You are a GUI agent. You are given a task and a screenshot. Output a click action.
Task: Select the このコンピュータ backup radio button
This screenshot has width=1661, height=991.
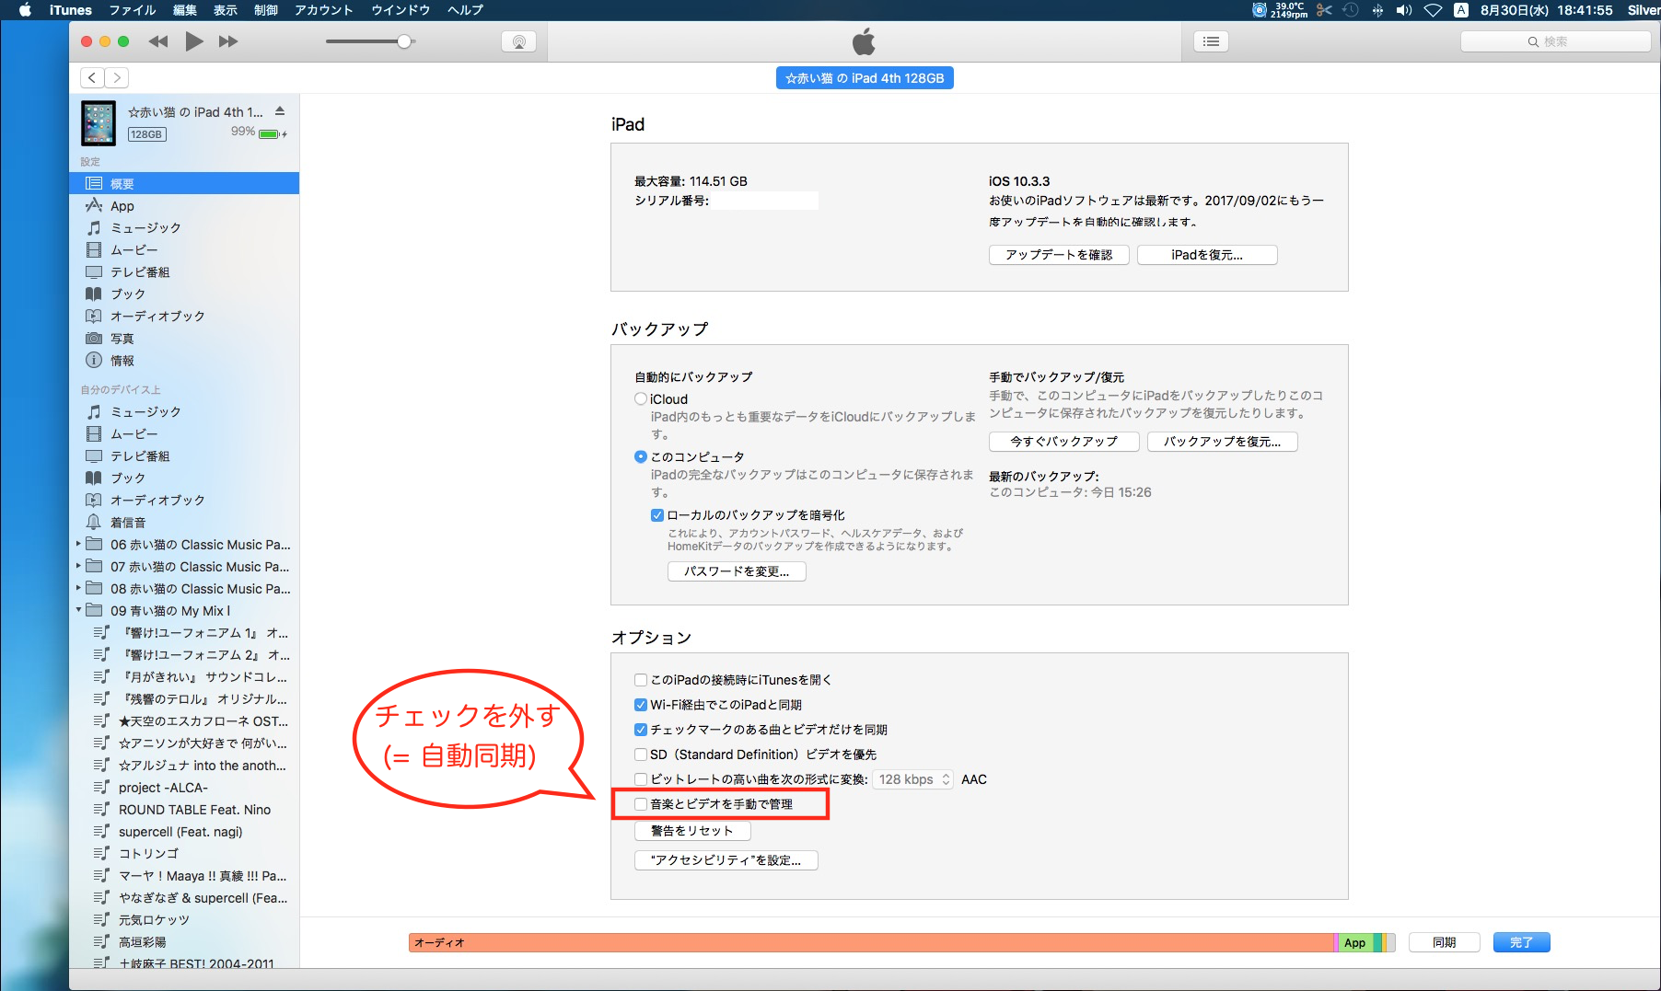641,456
